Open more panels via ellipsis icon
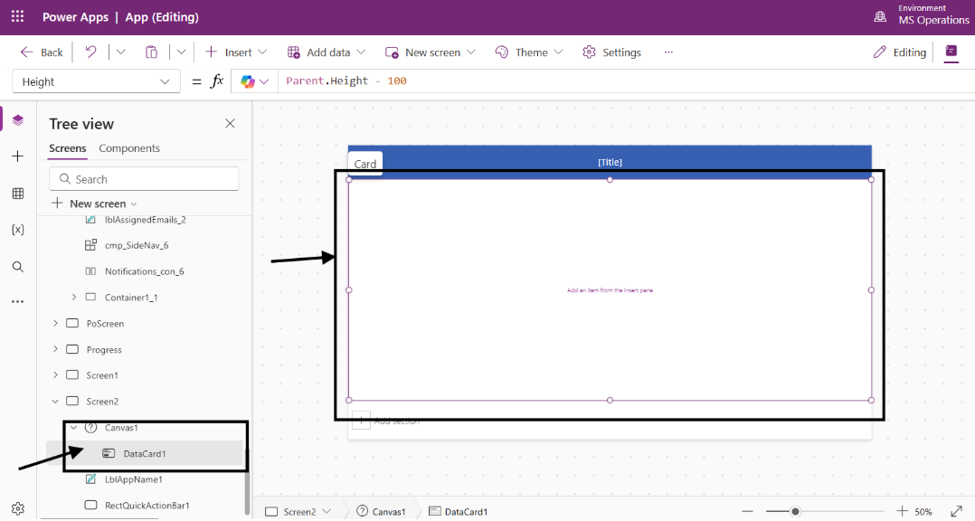The height and width of the screenshot is (521, 975). [17, 300]
